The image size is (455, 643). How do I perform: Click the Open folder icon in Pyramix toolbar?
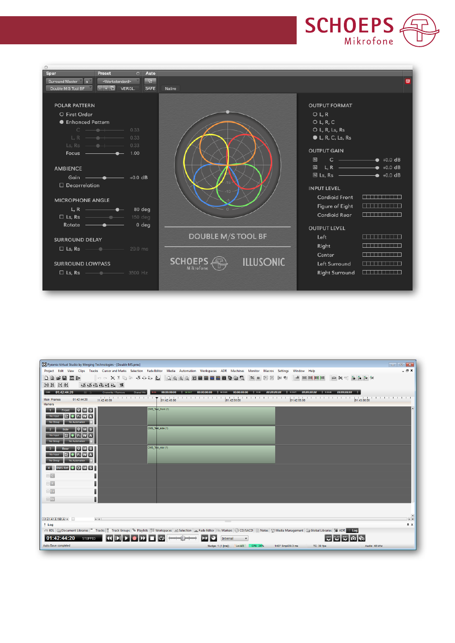pyautogui.click(x=58, y=378)
